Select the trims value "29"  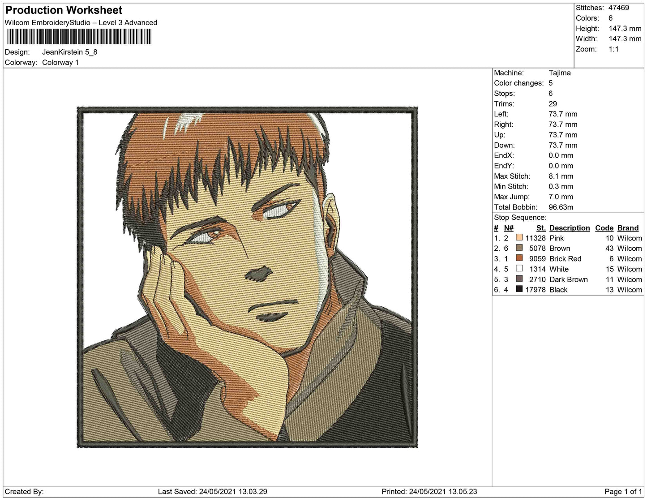click(553, 104)
